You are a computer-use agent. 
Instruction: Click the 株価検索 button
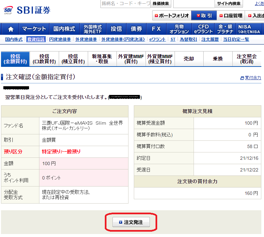(161, 4)
